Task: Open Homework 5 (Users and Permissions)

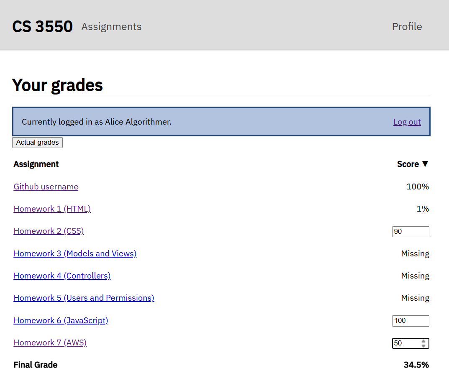Action: (84, 298)
